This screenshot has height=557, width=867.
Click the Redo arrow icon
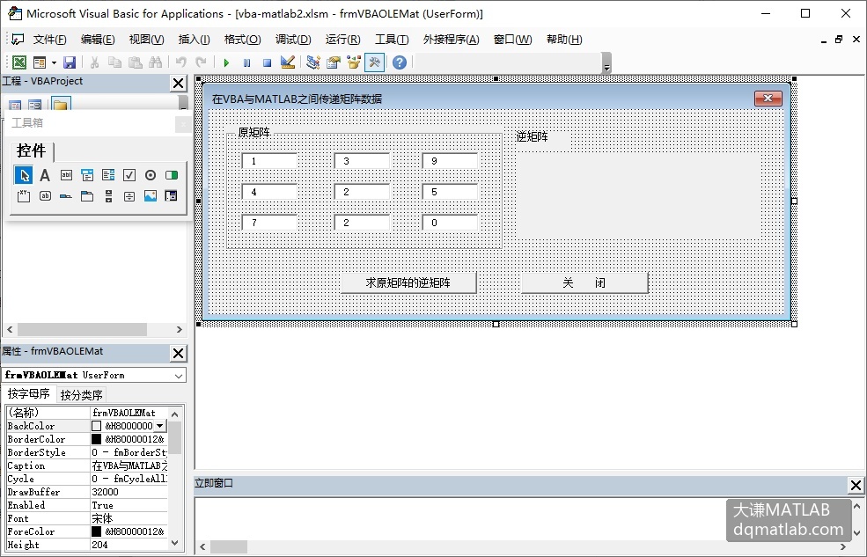pyautogui.click(x=202, y=62)
